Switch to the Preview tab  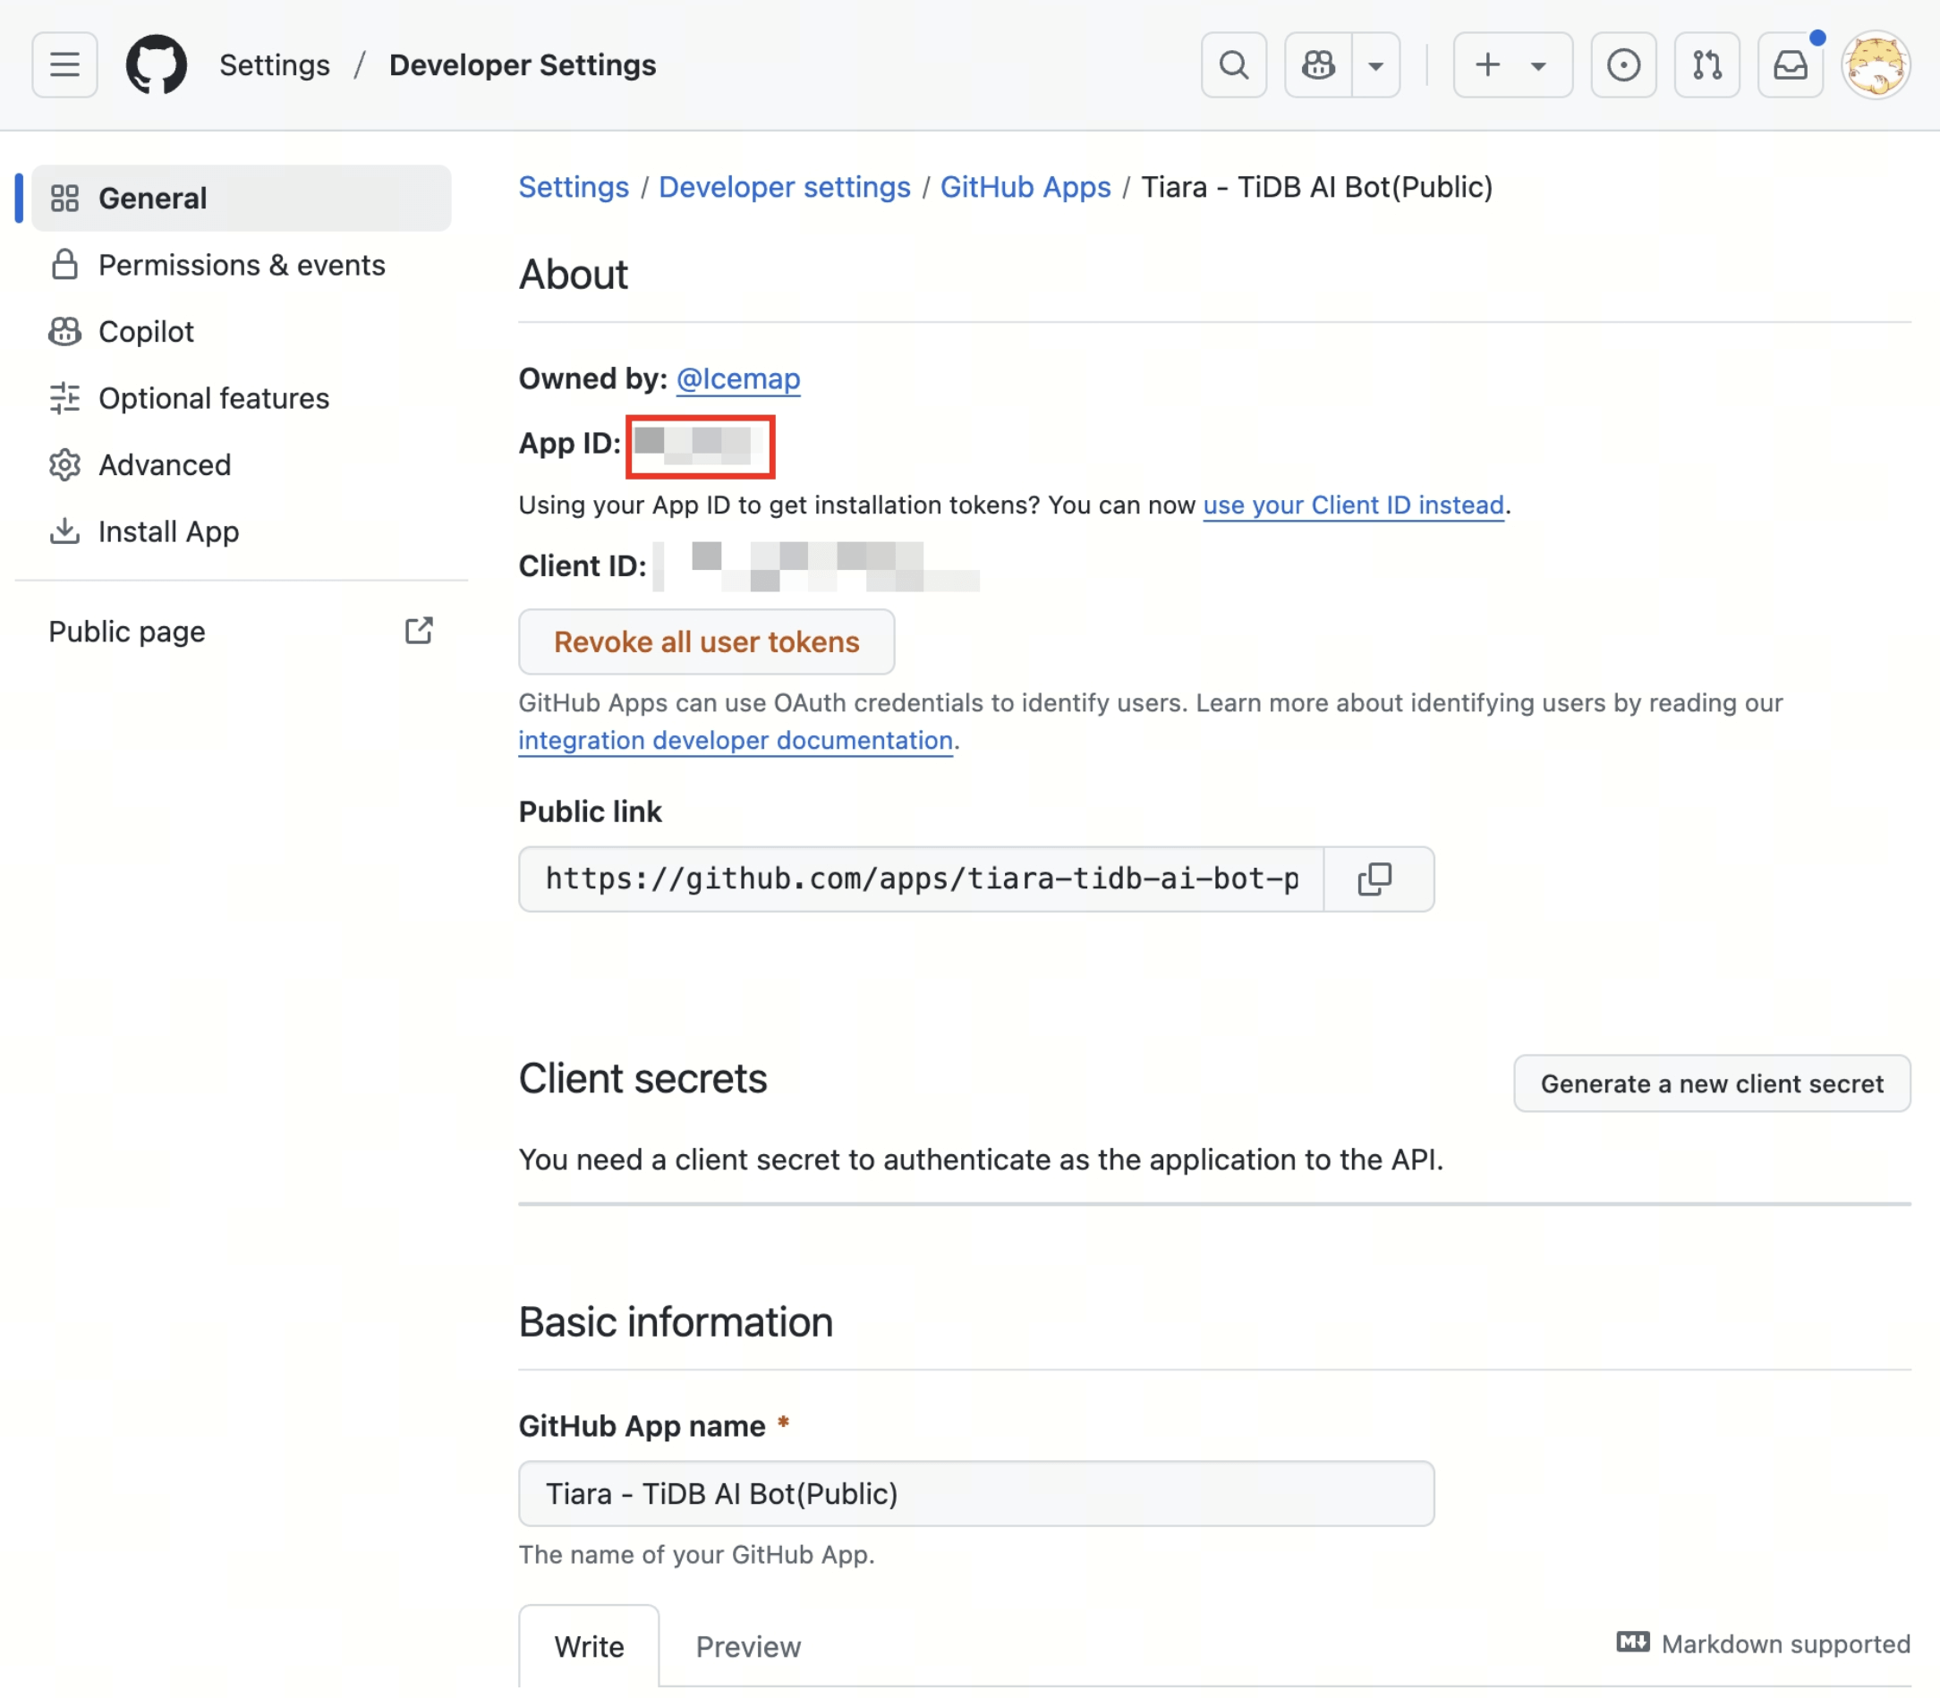(x=748, y=1647)
